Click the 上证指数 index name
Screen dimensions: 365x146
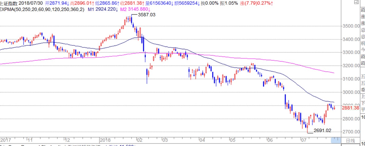(9, 3)
